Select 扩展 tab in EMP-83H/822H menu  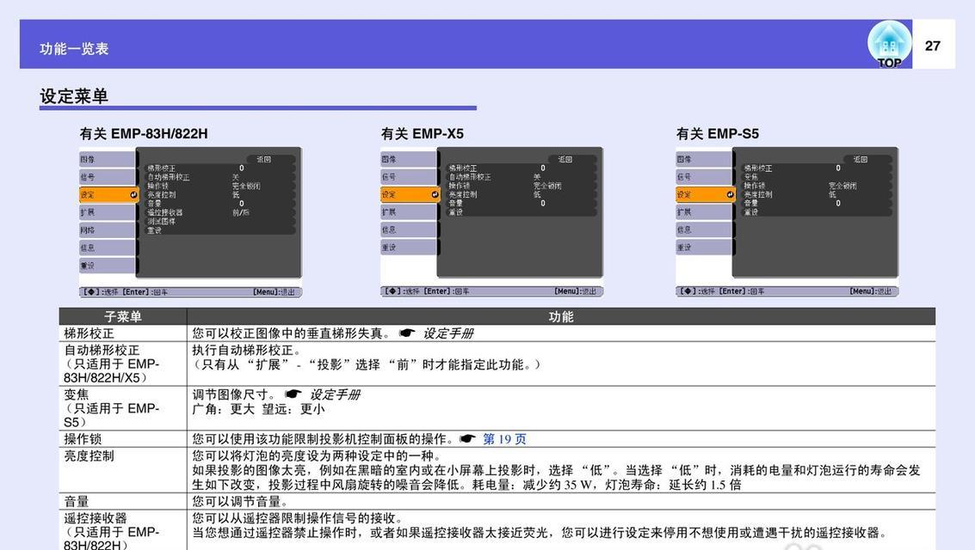coord(107,212)
